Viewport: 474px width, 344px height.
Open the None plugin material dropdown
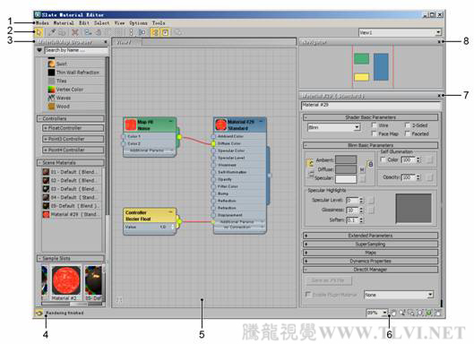[430, 295]
